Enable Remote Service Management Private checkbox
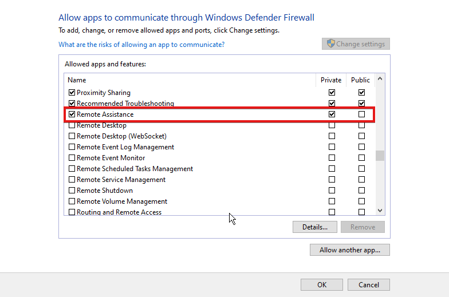449x297 pixels. point(332,180)
